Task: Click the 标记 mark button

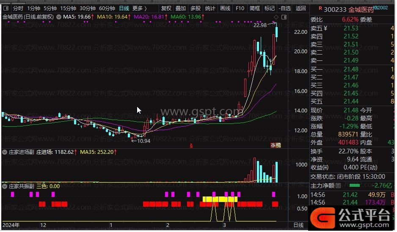Action: 269,8
